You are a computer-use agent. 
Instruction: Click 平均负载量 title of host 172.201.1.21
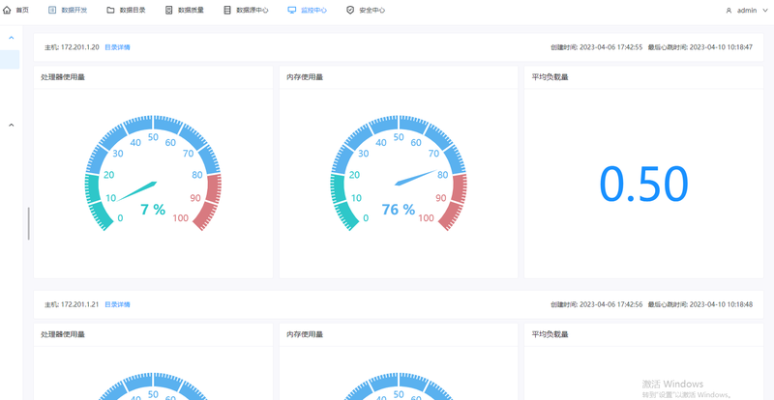[x=550, y=334]
